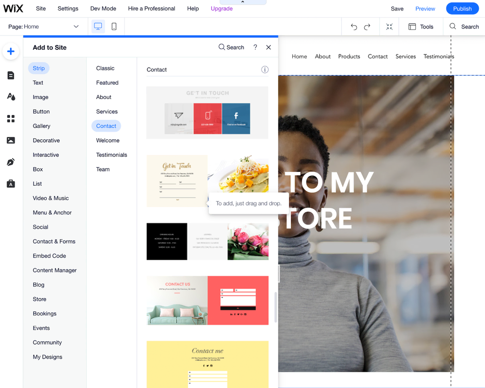
Task: Click the panel's vertical scrollbar handle
Action: pos(276,307)
